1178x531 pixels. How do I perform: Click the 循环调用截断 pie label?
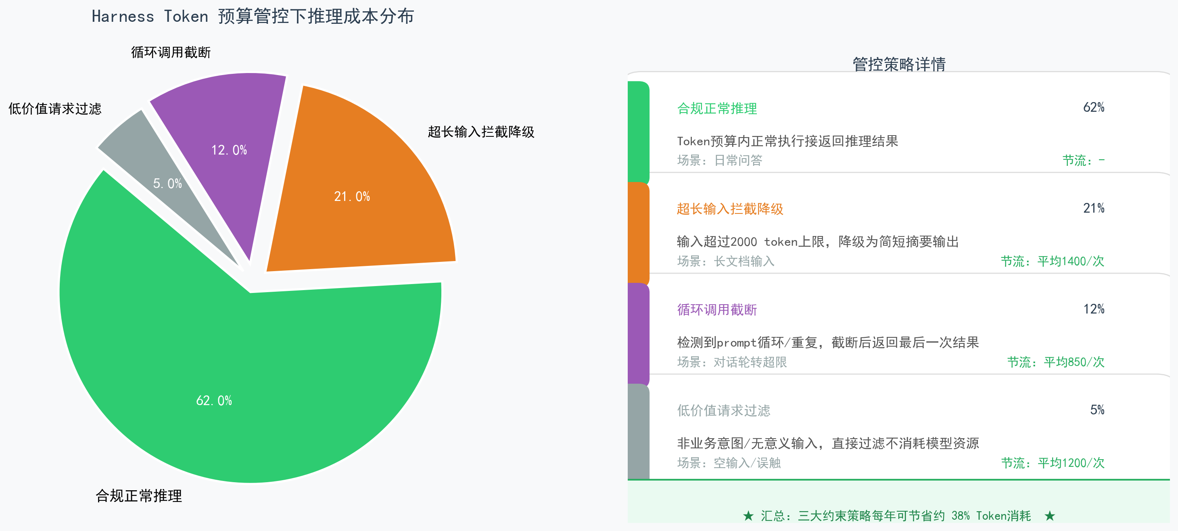[x=171, y=52]
